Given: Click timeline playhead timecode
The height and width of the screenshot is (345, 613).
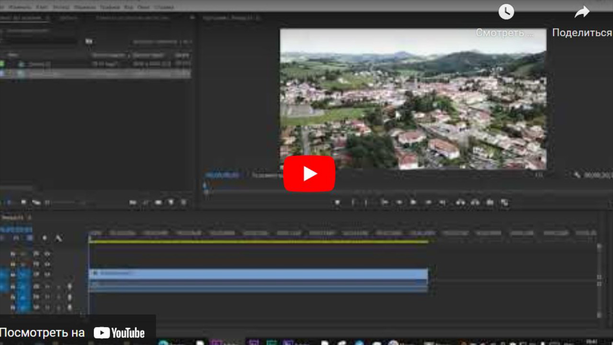Looking at the screenshot, I should click(16, 230).
